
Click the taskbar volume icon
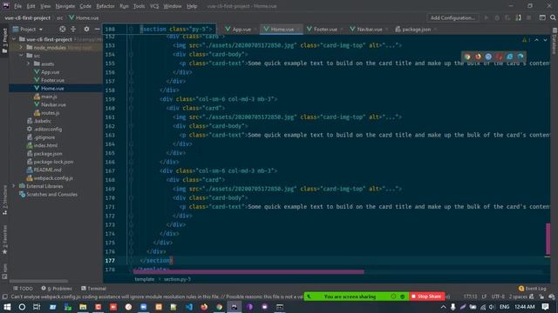point(492,307)
